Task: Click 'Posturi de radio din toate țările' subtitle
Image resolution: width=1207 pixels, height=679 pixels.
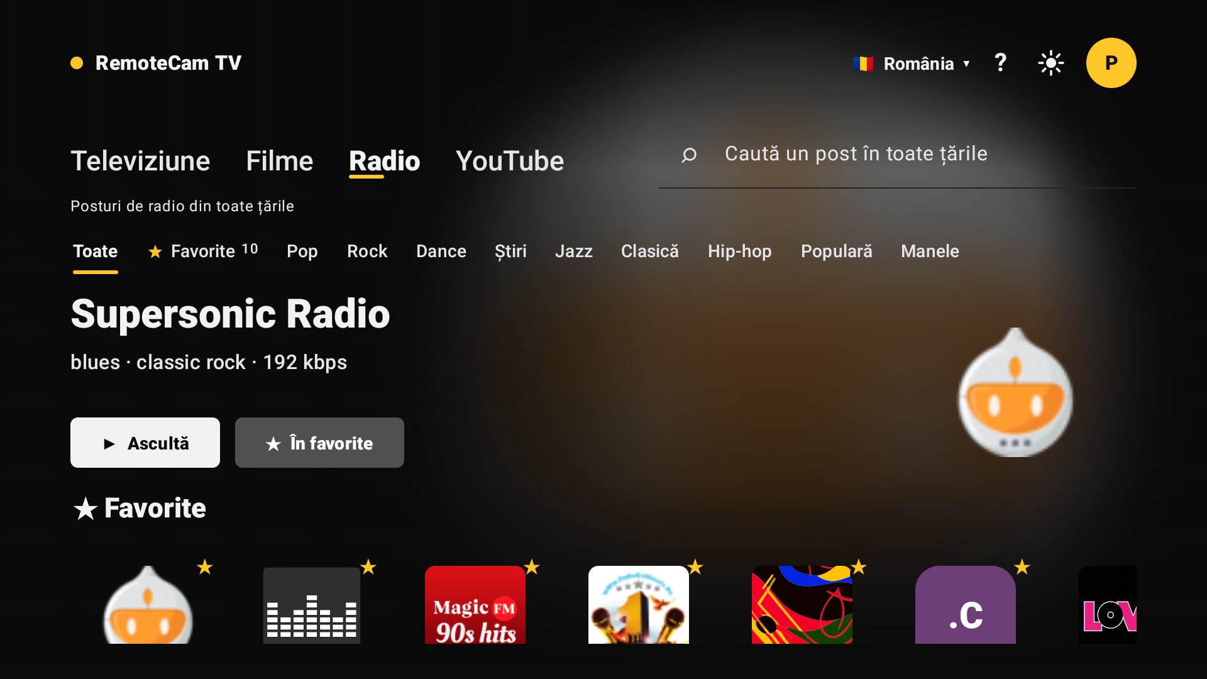Action: pyautogui.click(x=182, y=206)
